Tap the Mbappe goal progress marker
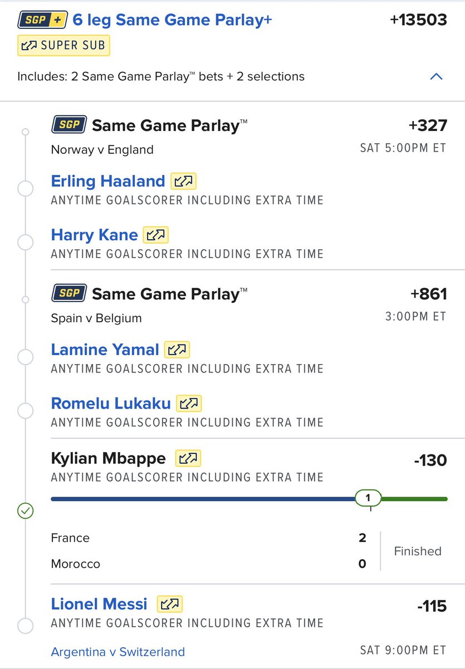The height and width of the screenshot is (669, 465). (x=368, y=498)
